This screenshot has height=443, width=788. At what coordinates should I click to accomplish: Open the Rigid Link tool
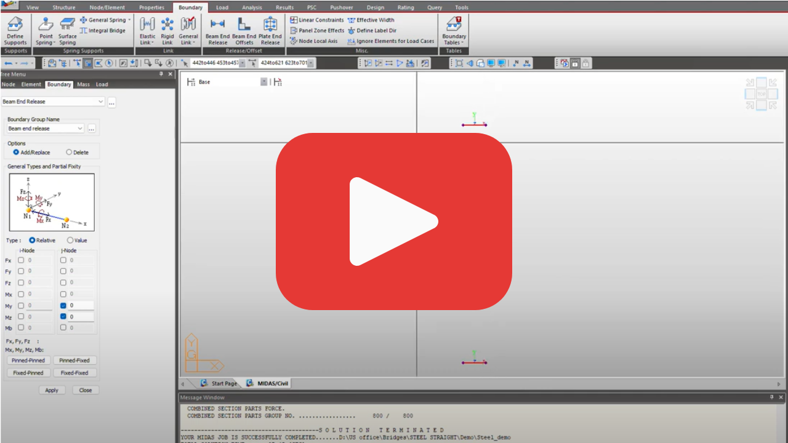click(167, 31)
